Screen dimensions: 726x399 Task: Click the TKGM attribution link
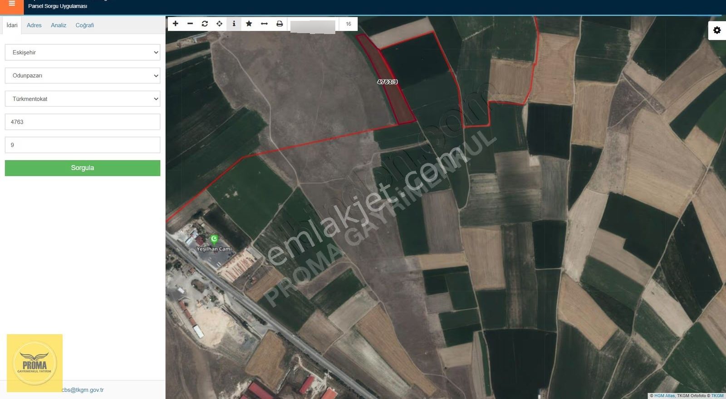tap(717, 396)
